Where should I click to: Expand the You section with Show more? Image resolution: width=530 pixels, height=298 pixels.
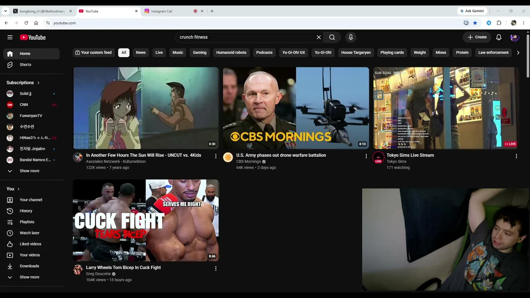pyautogui.click(x=31, y=277)
